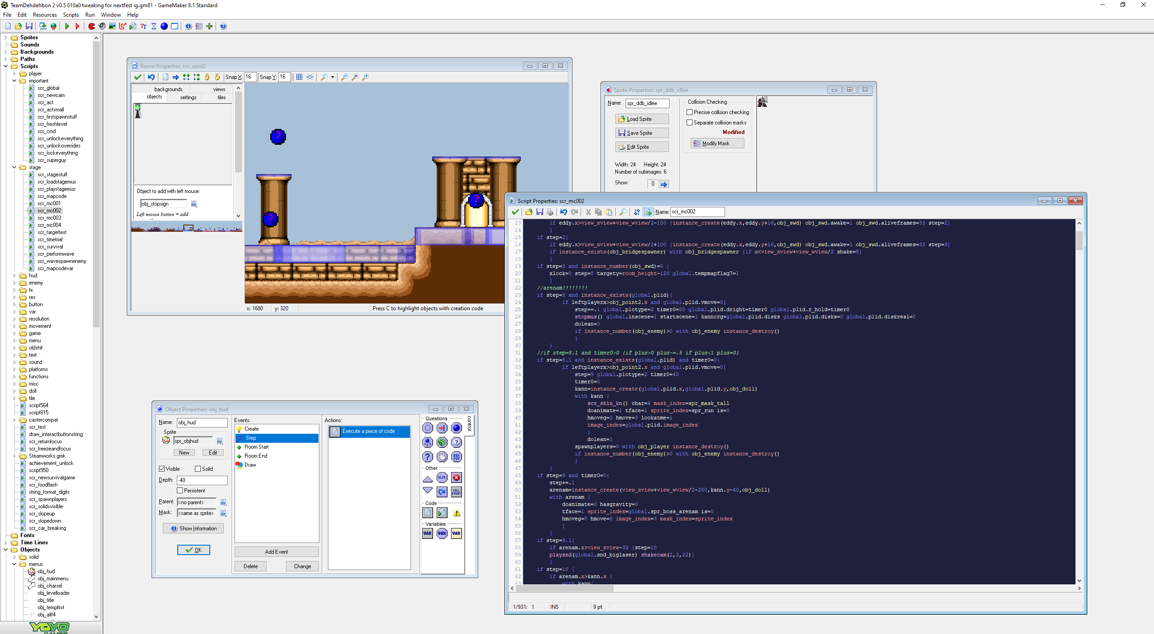Collapse the Scripts folder in the tree
The height and width of the screenshot is (634, 1154).
click(x=6, y=66)
